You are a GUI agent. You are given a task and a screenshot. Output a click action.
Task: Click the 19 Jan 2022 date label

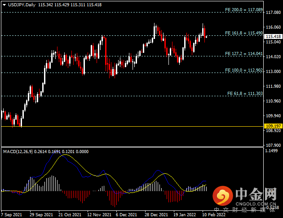point(185,215)
